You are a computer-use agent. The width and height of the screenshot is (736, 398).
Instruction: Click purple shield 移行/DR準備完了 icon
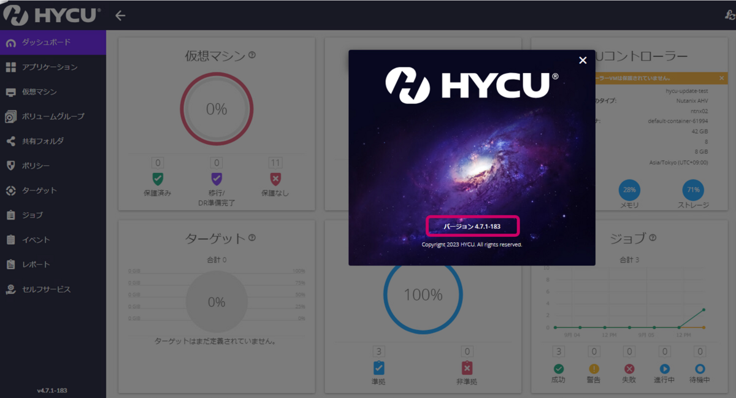pos(216,179)
